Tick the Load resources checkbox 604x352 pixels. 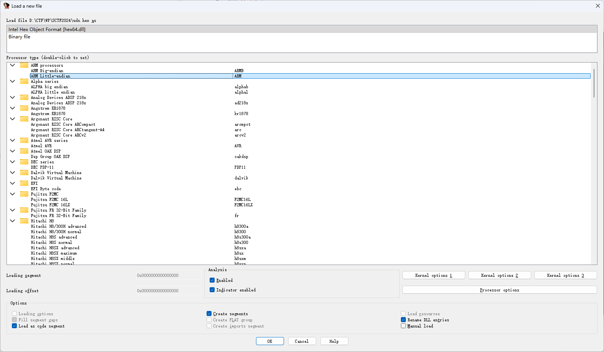(403, 314)
